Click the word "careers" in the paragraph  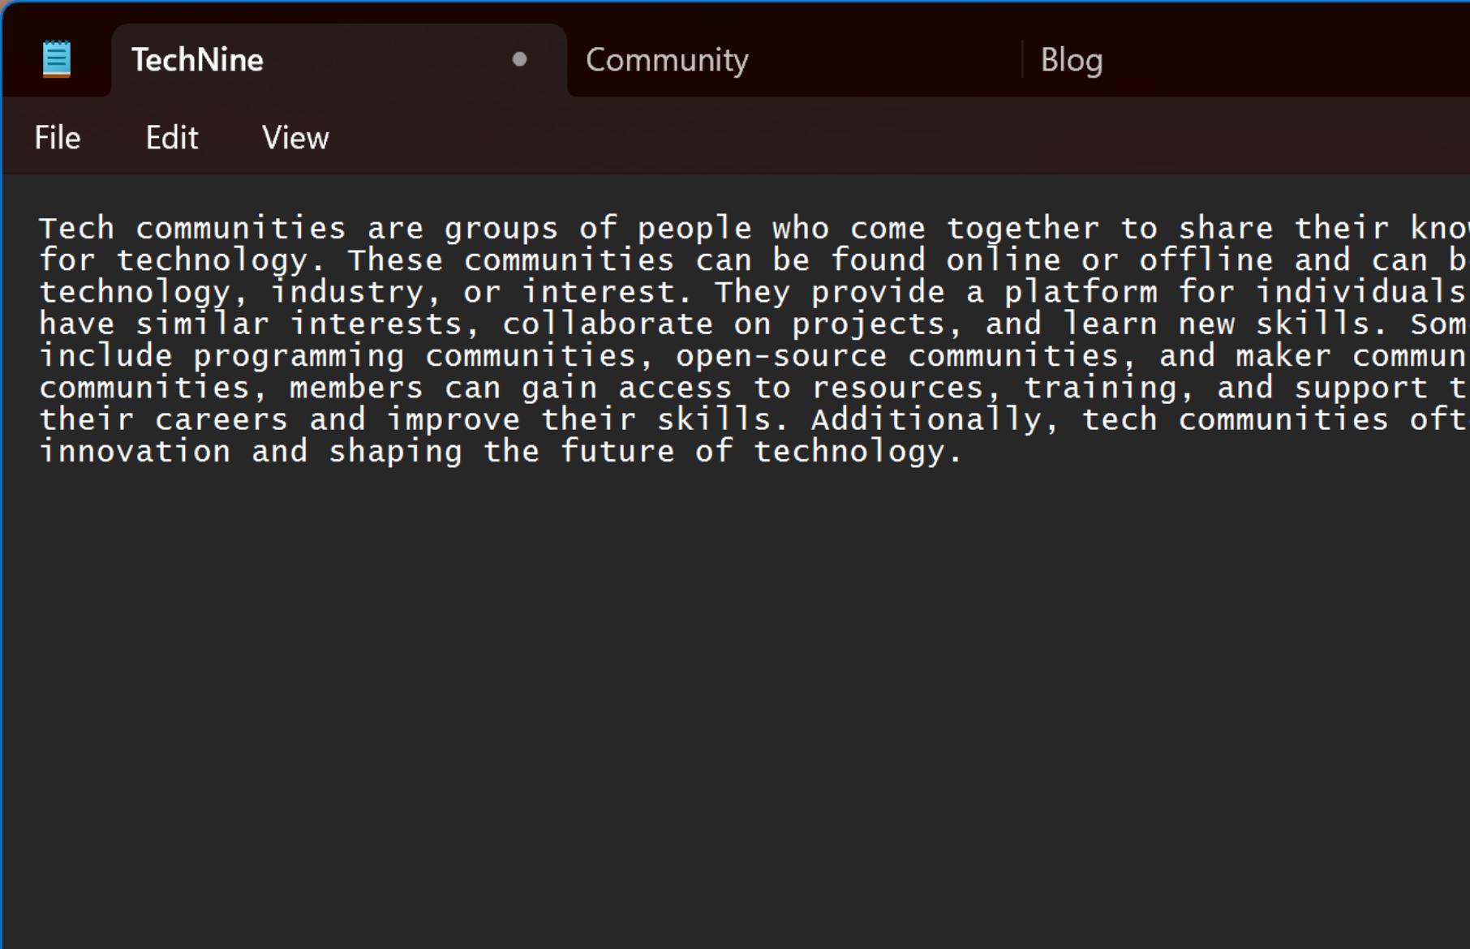point(221,420)
